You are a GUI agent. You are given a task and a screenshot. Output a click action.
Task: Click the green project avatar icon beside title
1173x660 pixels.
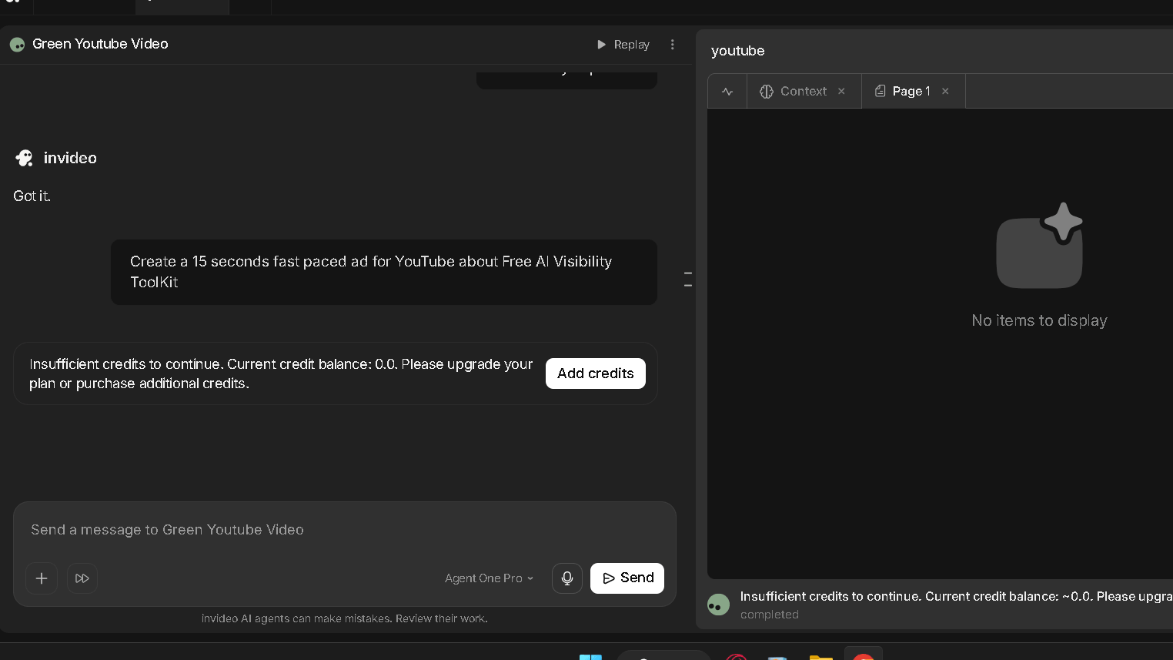pos(18,45)
